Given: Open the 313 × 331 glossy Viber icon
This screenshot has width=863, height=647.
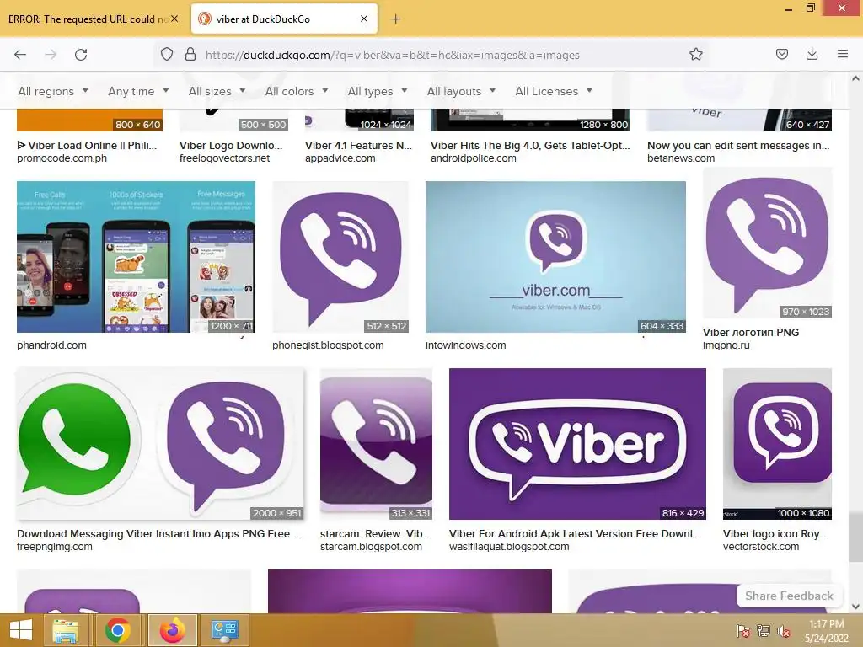Looking at the screenshot, I should tap(376, 444).
